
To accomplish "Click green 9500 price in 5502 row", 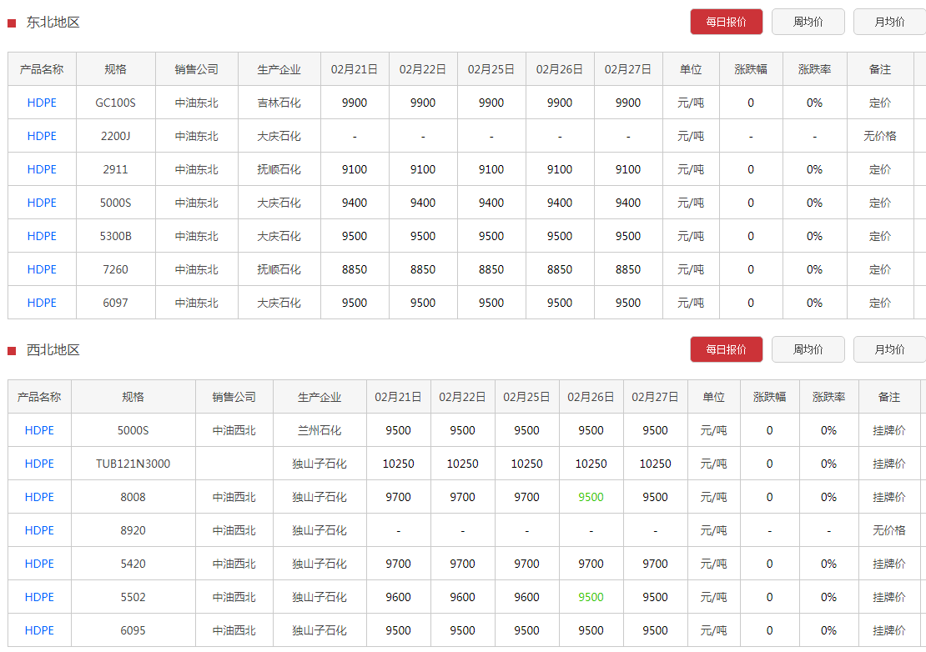I will (591, 597).
